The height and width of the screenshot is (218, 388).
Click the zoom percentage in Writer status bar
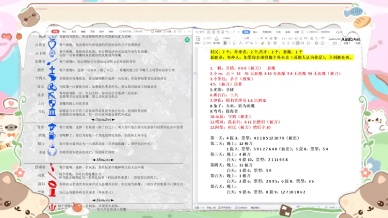(332, 208)
